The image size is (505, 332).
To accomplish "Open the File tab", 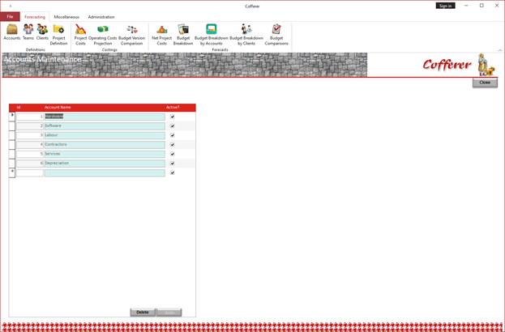I will tap(10, 17).
